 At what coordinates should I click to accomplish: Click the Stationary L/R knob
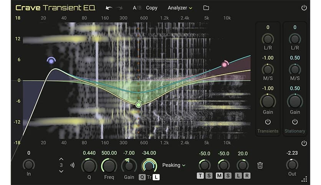295,39
